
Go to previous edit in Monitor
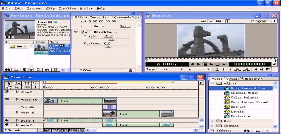(x=255, y=69)
